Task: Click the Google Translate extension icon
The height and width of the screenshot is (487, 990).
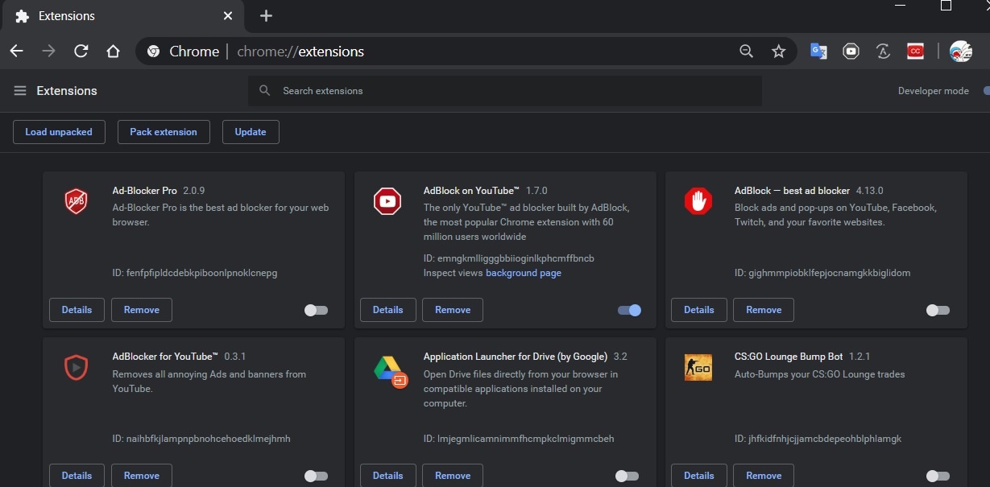Action: click(818, 52)
